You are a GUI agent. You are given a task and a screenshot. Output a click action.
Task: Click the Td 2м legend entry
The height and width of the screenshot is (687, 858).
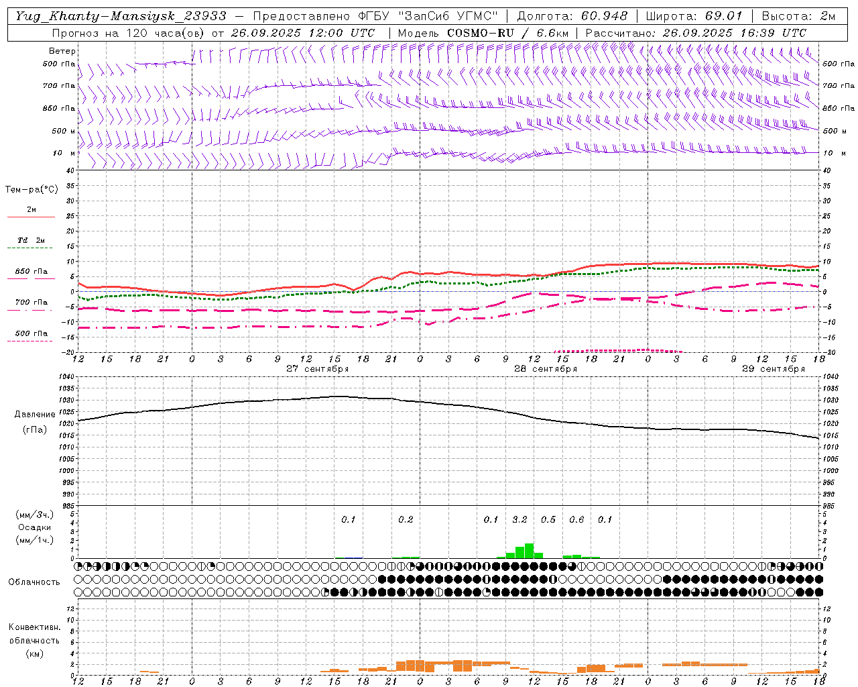click(x=31, y=240)
